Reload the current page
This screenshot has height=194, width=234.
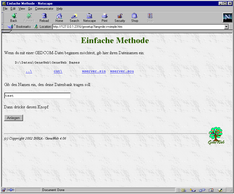click(44, 18)
